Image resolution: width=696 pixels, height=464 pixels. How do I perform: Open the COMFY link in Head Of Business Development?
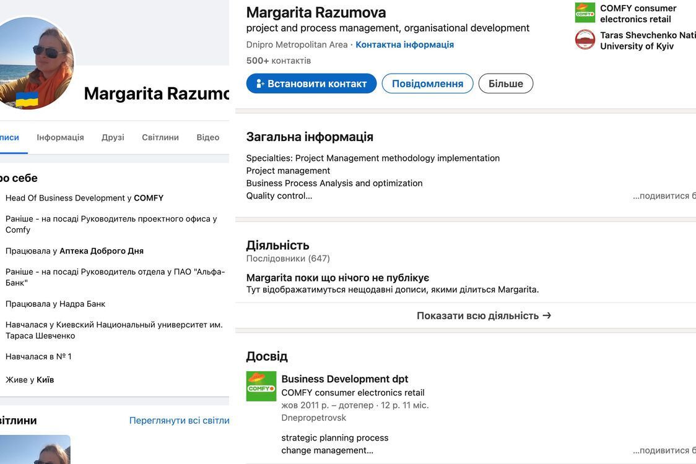(149, 198)
